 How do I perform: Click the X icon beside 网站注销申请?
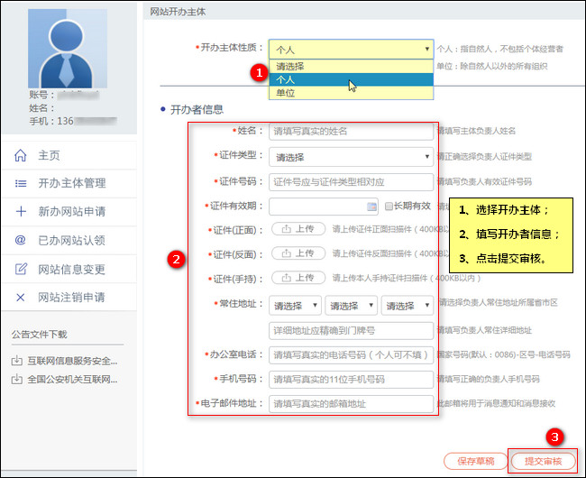pos(21,298)
